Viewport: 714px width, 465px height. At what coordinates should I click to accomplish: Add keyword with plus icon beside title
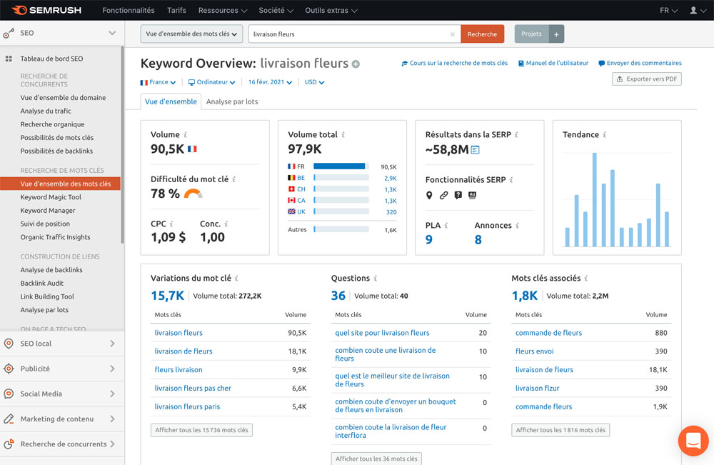pyautogui.click(x=356, y=64)
